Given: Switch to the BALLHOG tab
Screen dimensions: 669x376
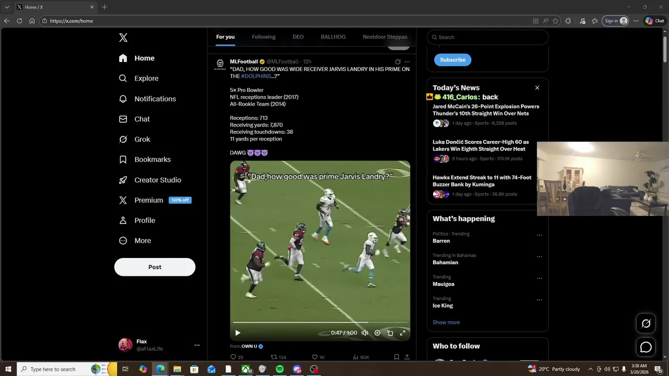Looking at the screenshot, I should [x=333, y=37].
